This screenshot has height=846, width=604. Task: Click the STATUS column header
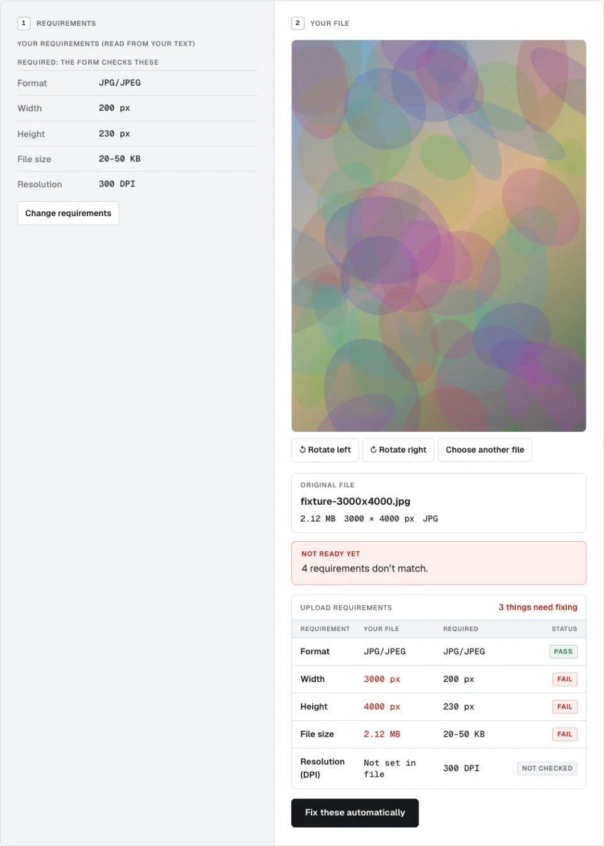[x=564, y=629]
